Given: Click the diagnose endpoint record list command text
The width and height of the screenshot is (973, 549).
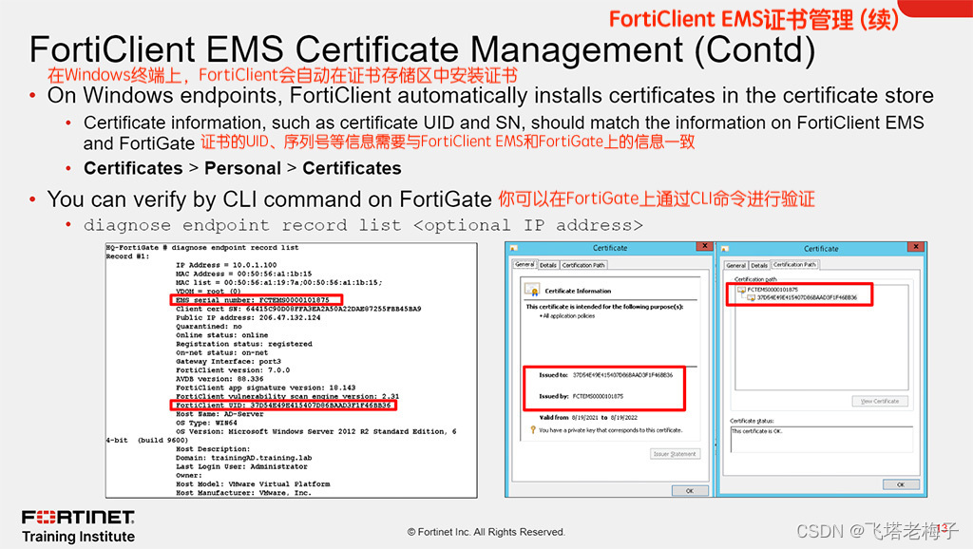Looking at the screenshot, I should (x=363, y=225).
